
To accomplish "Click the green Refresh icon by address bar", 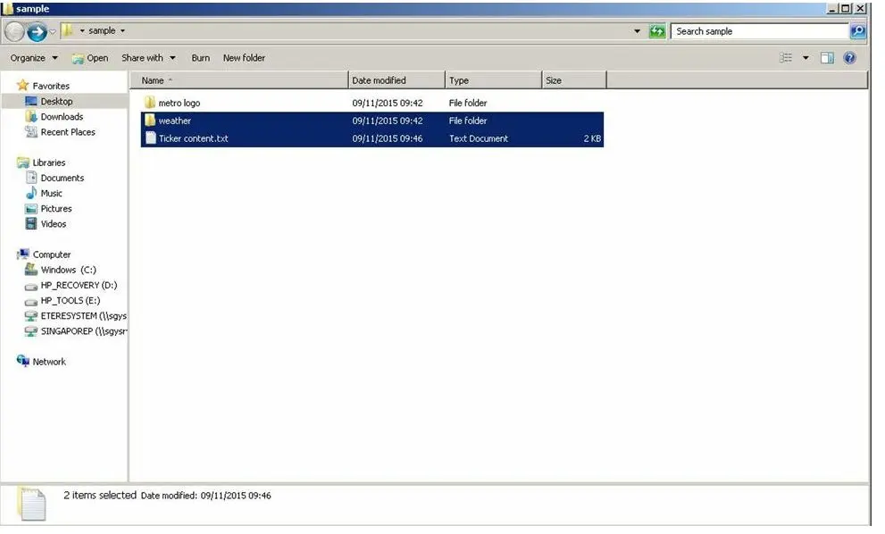I will 657,31.
